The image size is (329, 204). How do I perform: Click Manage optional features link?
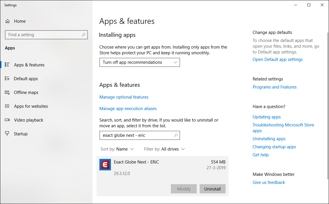(124, 97)
